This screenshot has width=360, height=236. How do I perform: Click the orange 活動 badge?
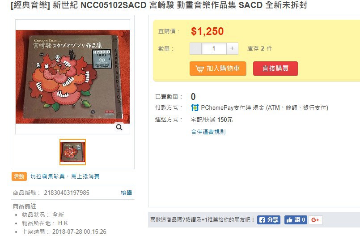(x=19, y=176)
